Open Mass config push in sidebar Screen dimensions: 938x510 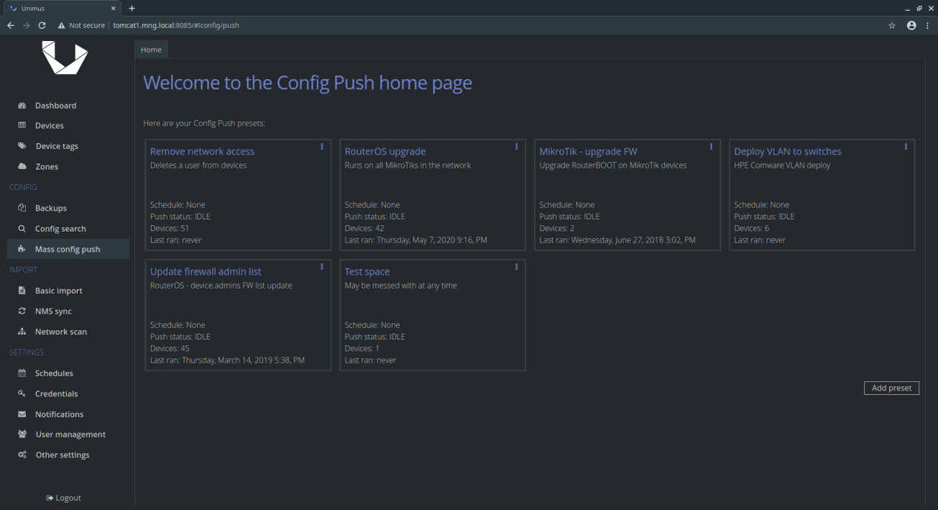tap(68, 250)
